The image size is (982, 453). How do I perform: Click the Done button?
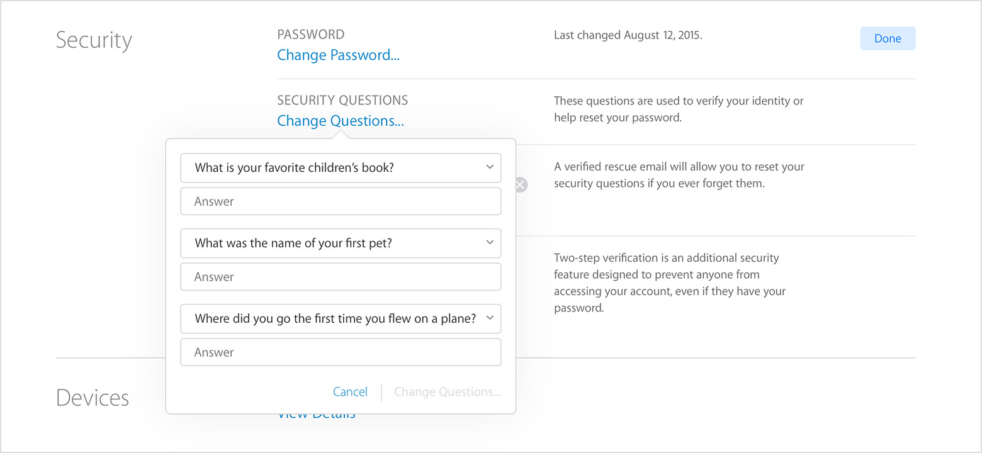click(x=888, y=38)
